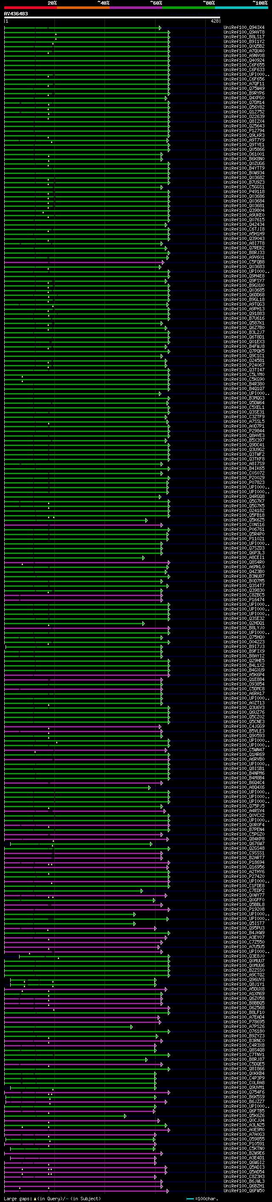
Task: Click the green ~80% identity legend segment
Action: tap(189, 8)
